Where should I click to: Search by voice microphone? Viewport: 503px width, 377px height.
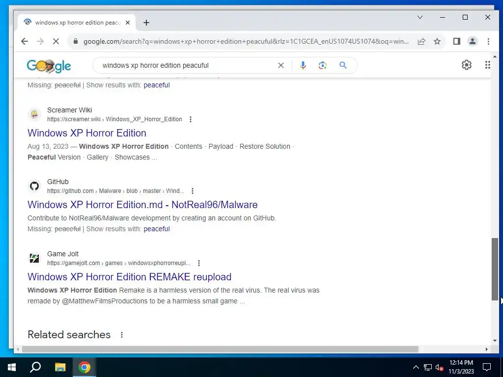(x=303, y=65)
